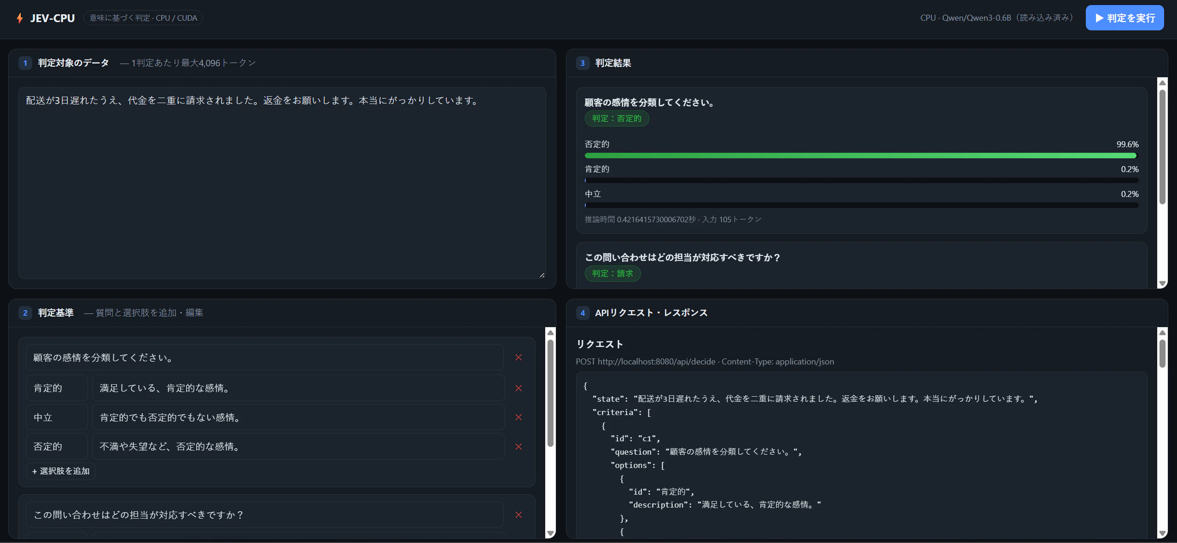Screen dimensions: 1177x543
Task: Click the 肯定的 0.2% progress bar
Action: coord(861,180)
